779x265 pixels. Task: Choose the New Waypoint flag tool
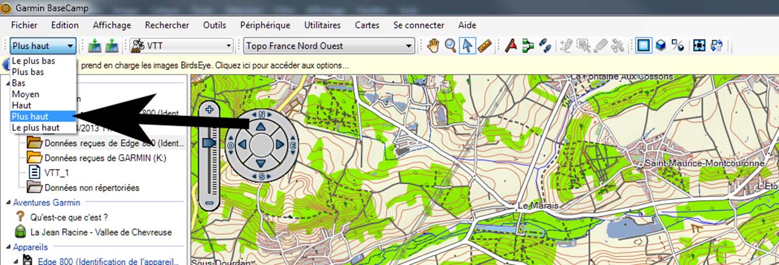tap(512, 46)
